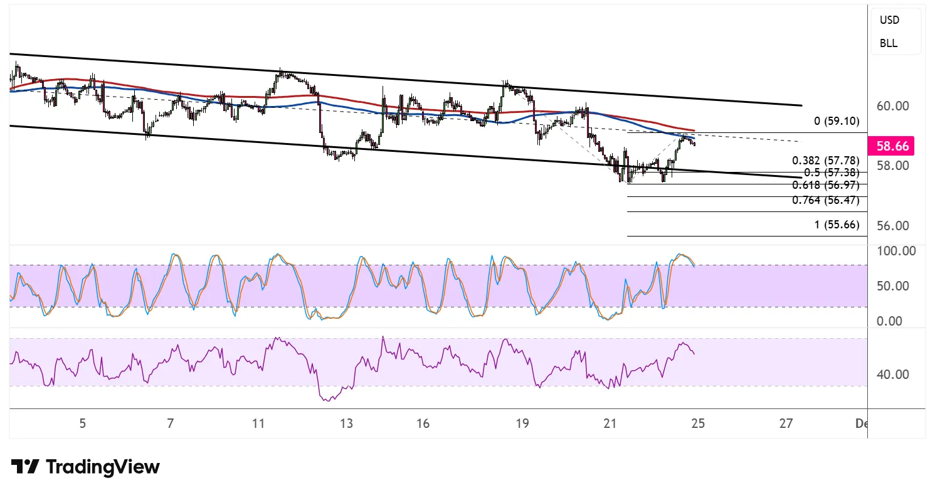Select the 0.764 (56.47) Fibonacci label
935x495 pixels.
point(825,201)
